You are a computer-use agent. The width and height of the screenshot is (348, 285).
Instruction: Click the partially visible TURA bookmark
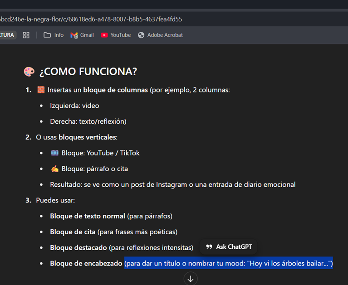coord(7,35)
